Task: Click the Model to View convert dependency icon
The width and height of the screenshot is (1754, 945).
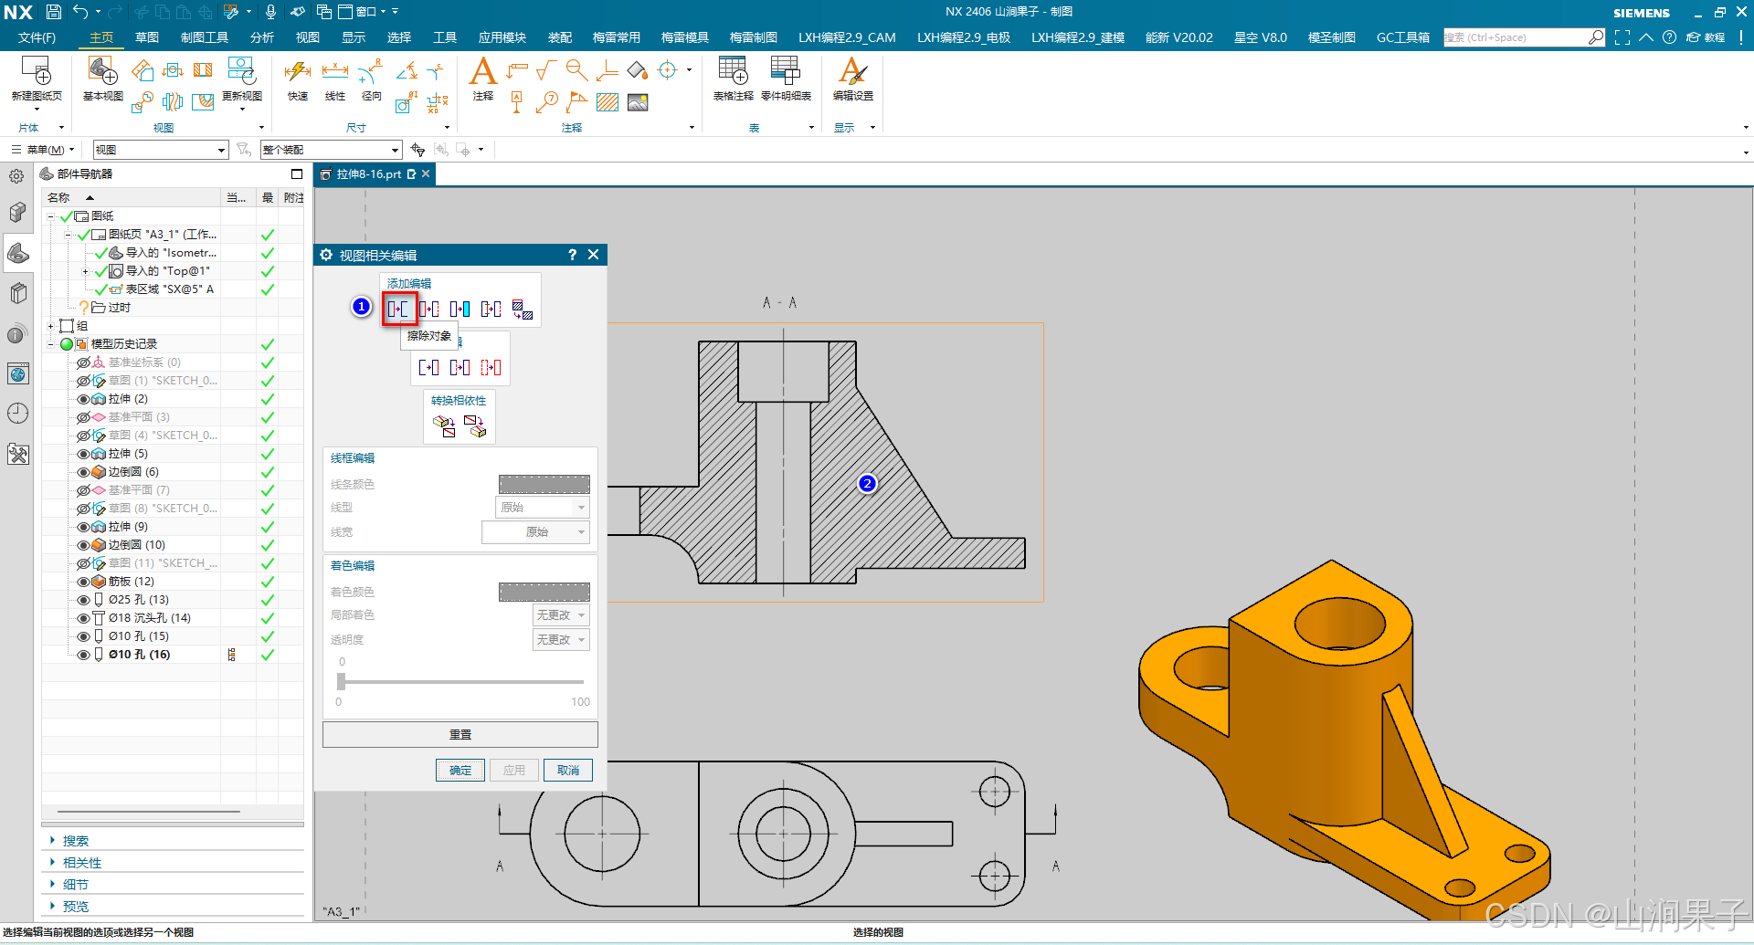Action: click(444, 425)
